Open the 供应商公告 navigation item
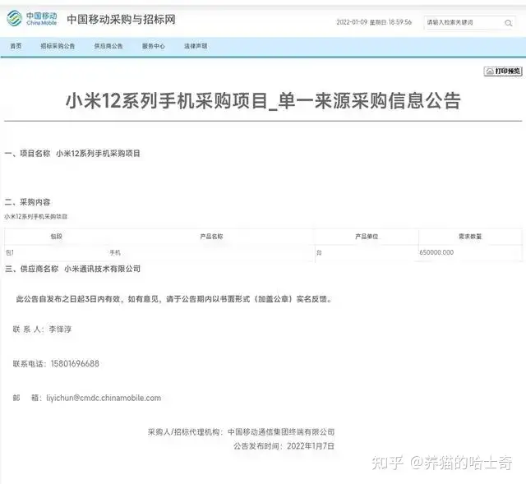526x484 pixels. [x=108, y=46]
